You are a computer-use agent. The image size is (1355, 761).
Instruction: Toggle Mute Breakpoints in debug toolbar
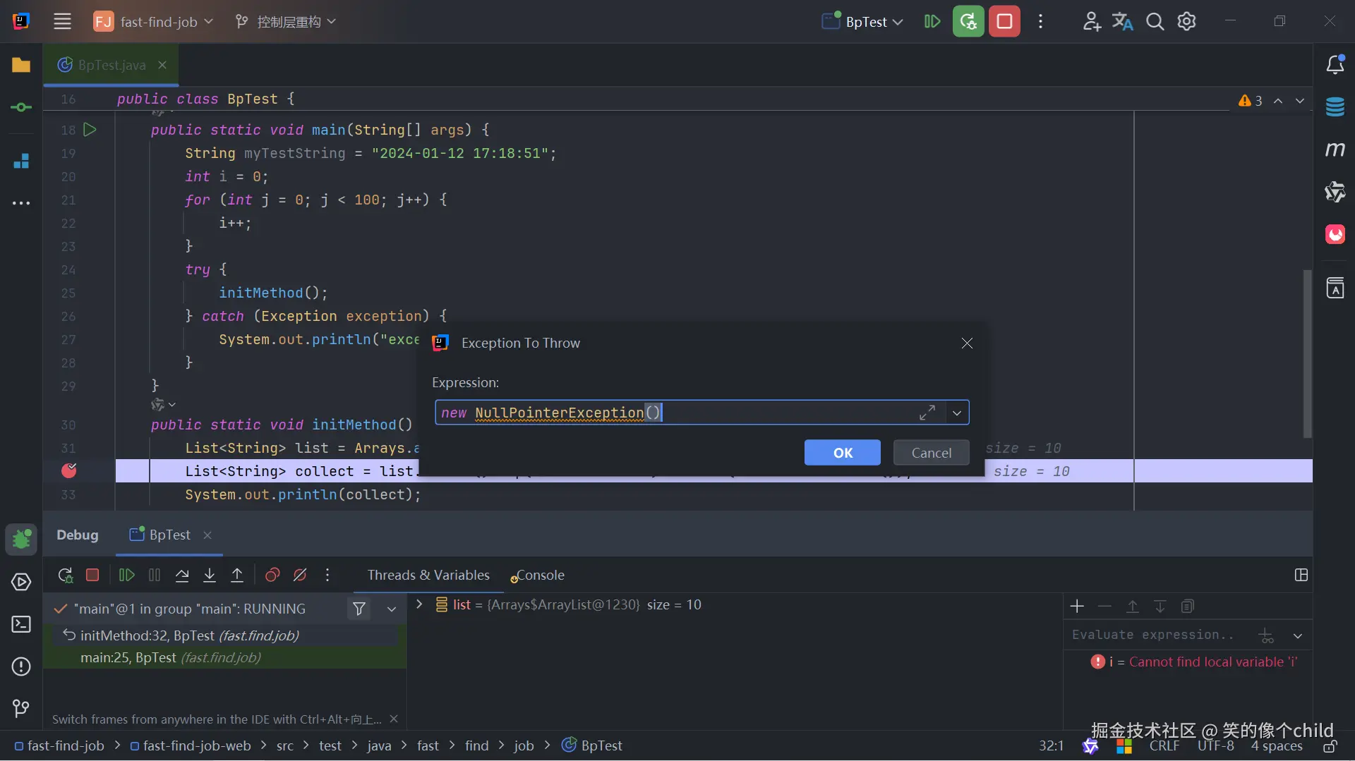coord(300,576)
